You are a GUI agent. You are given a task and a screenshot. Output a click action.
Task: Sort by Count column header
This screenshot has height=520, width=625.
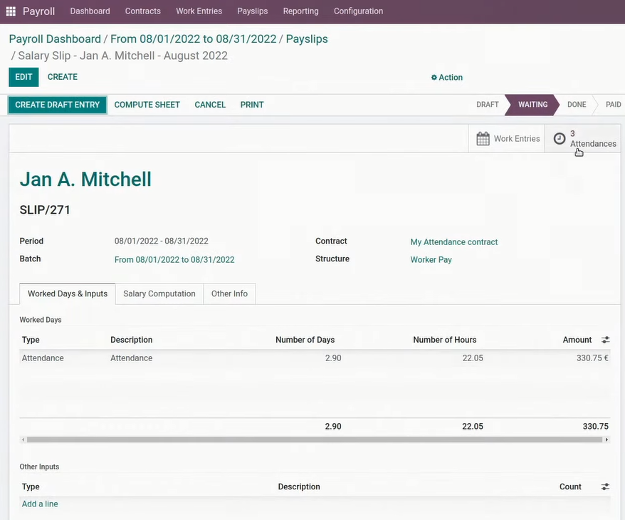pos(570,487)
